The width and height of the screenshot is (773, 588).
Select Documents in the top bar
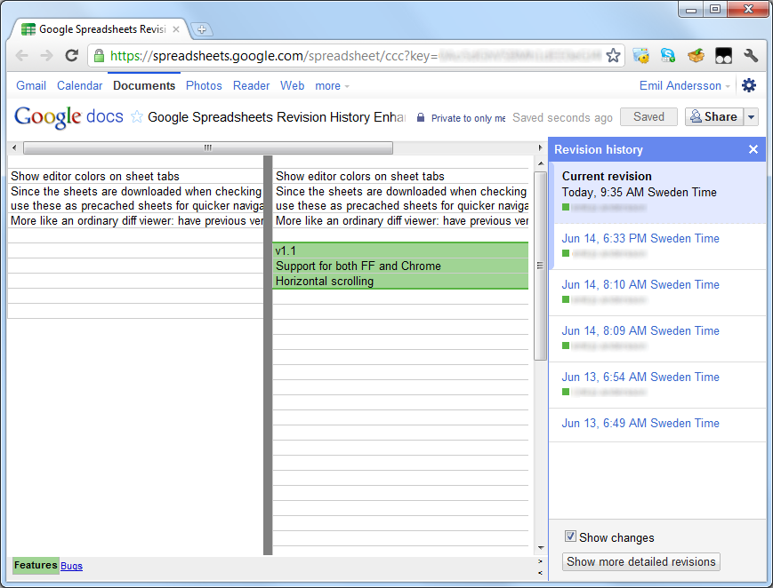(x=144, y=85)
